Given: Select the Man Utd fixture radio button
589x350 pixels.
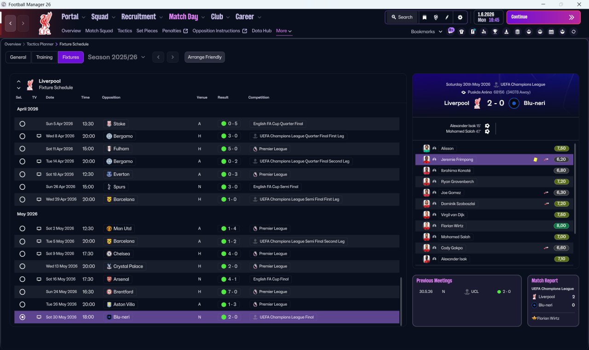Looking at the screenshot, I should pyautogui.click(x=23, y=228).
